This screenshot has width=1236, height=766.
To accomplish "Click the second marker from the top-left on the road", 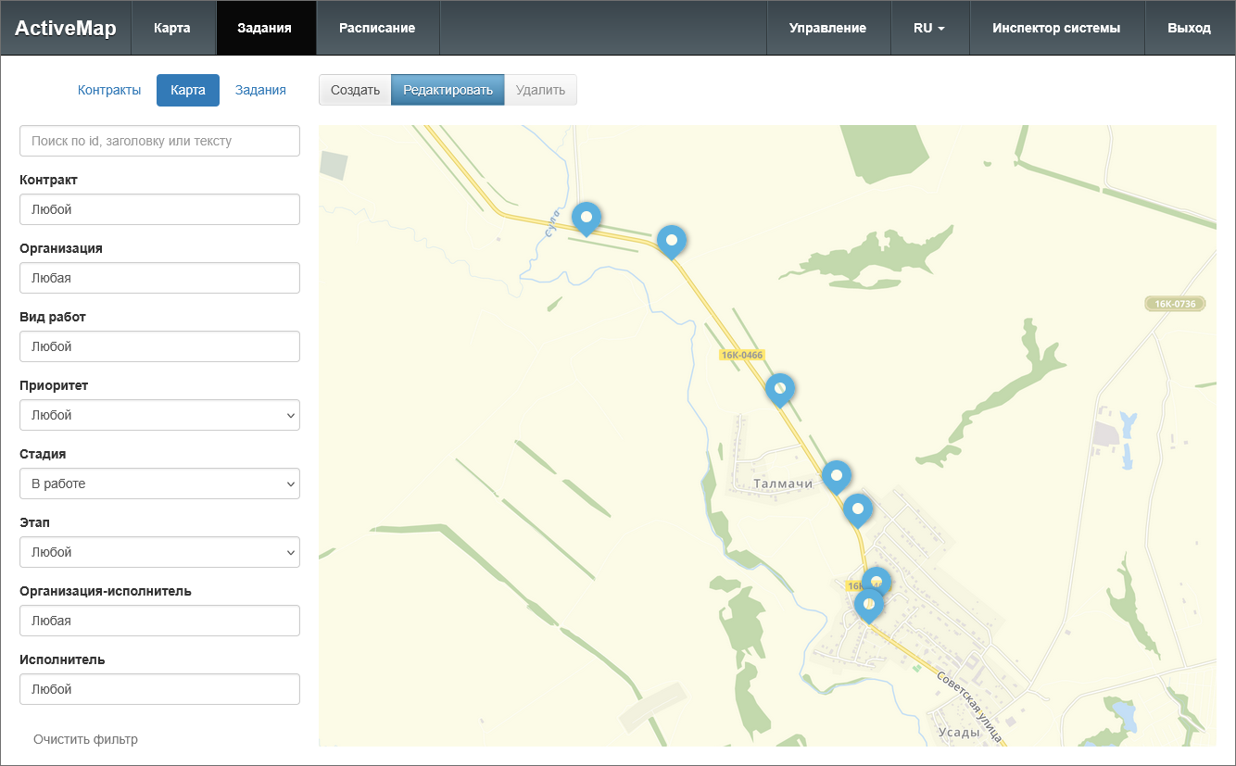I will tap(672, 241).
